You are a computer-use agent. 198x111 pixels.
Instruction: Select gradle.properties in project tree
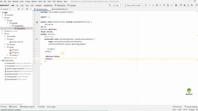pyautogui.click(x=12, y=74)
